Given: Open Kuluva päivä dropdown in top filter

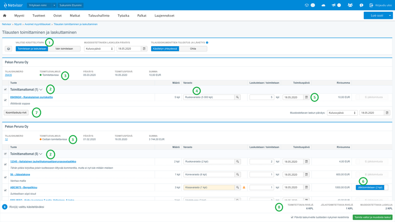Looking at the screenshot, I should tap(99, 49).
